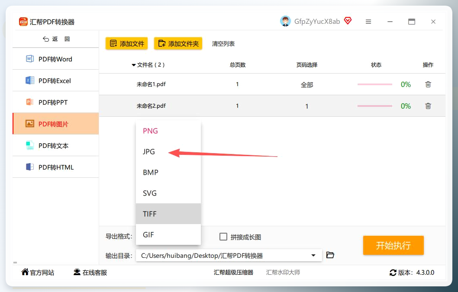The image size is (458, 292).
Task: Click the 汇帮PDF转换器 app logo icon
Action: [23, 22]
